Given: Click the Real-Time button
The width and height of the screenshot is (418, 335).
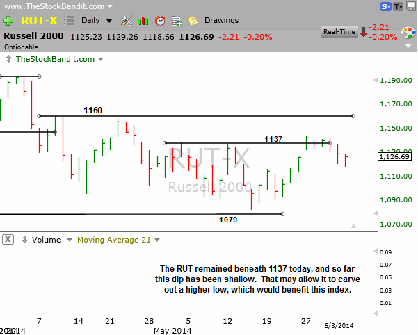Looking at the screenshot, I should [x=339, y=32].
